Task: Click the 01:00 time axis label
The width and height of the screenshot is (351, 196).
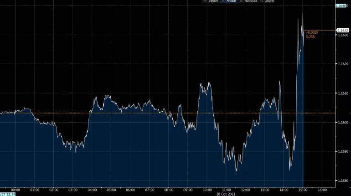Action: click(35, 190)
